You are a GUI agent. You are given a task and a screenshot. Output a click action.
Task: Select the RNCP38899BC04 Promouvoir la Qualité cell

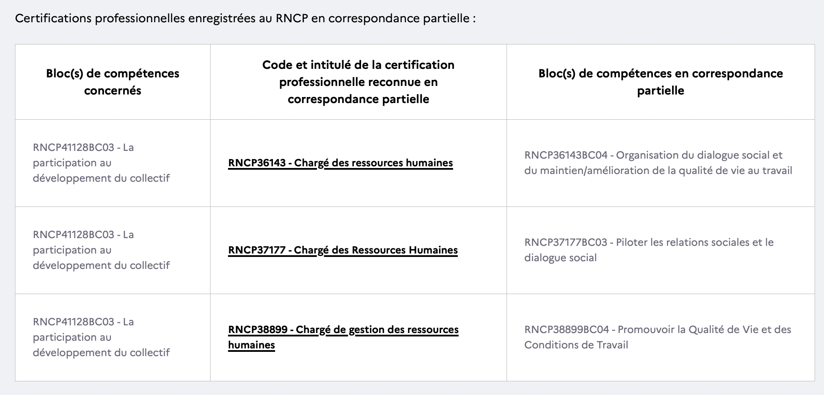658,337
